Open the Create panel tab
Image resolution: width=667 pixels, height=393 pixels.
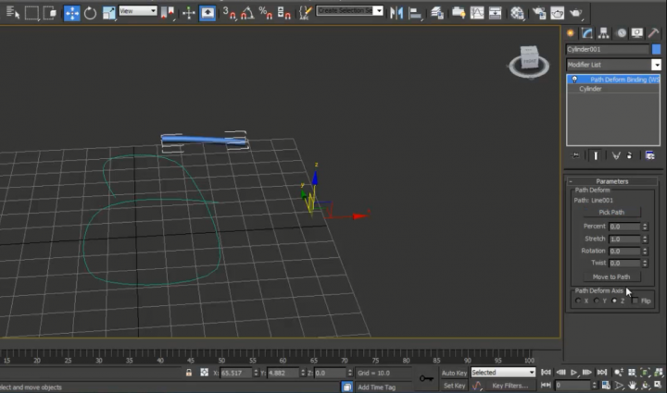[x=572, y=33]
